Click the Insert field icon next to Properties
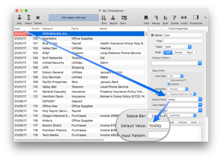 pos(184,17)
